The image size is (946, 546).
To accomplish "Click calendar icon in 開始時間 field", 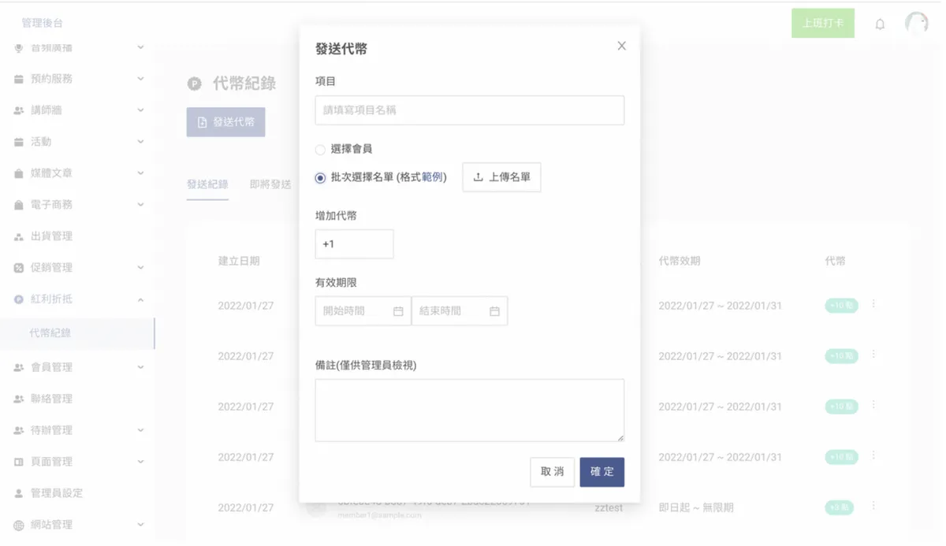I will click(398, 311).
